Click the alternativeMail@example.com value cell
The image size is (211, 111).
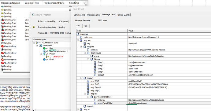pyautogui.click(x=169, y=75)
